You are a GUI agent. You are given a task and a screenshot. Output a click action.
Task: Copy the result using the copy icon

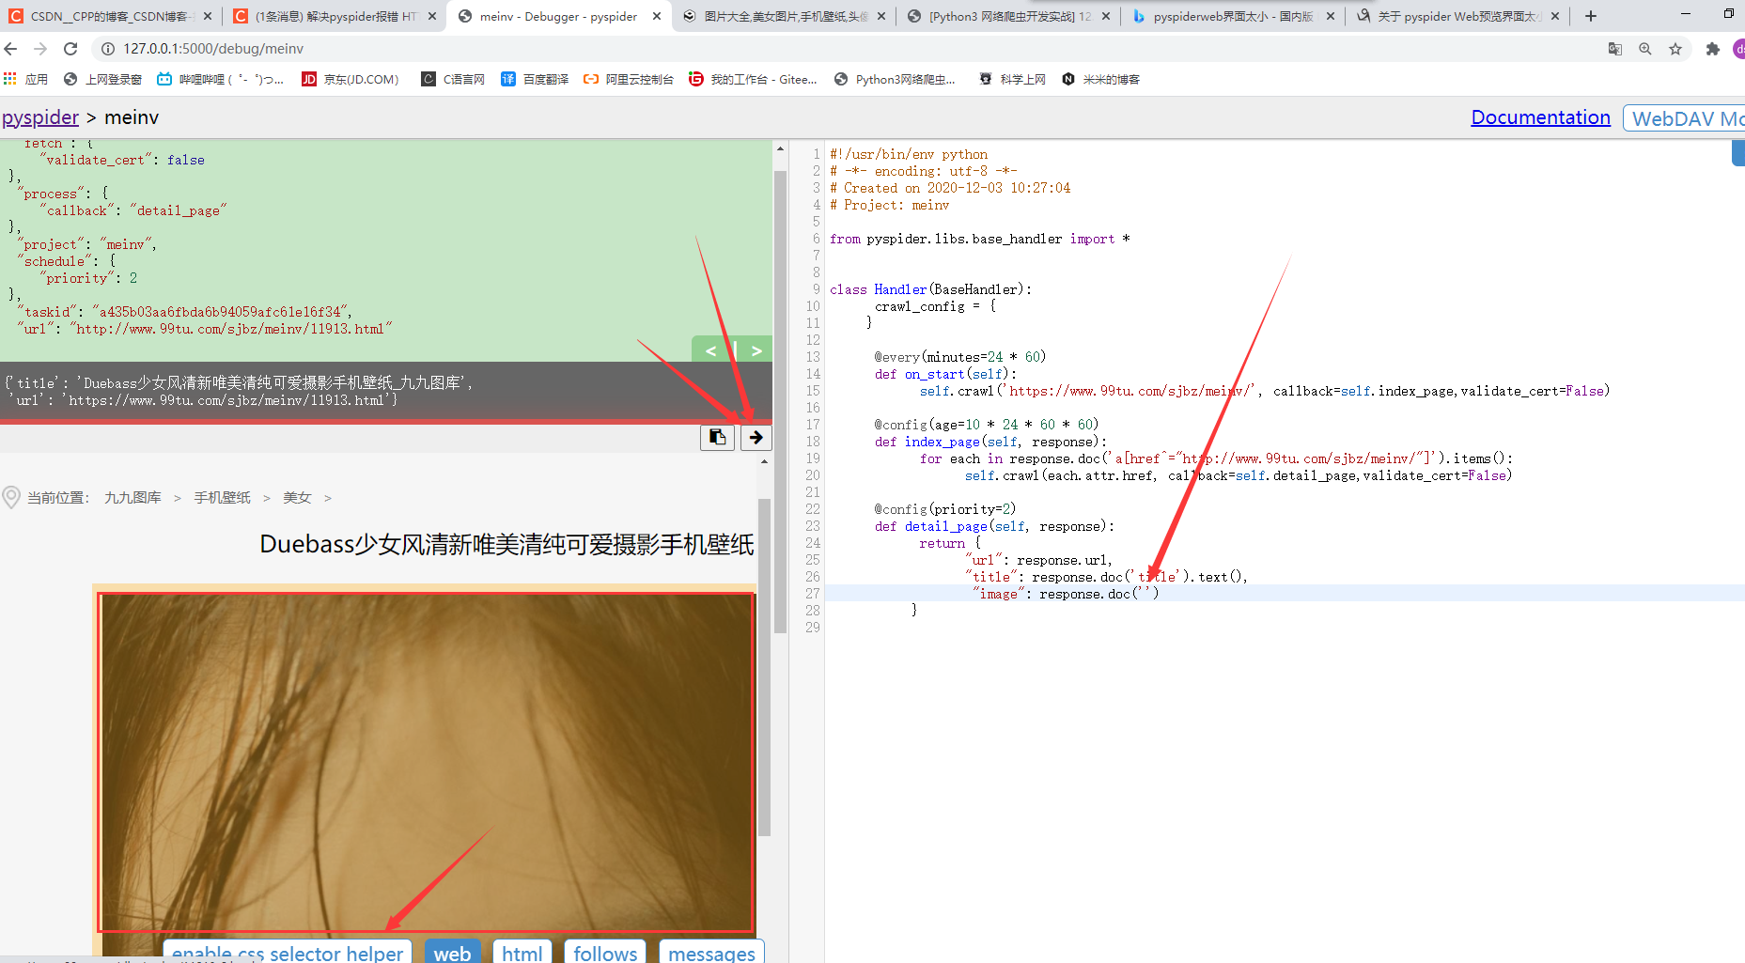(717, 437)
